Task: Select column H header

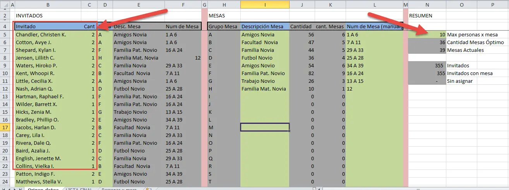Action: coord(224,5)
